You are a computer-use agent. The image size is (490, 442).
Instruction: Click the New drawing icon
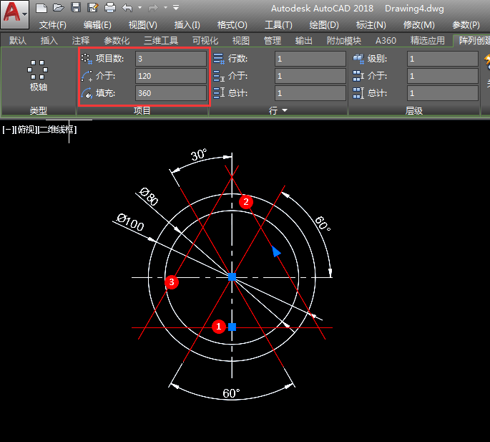41,8
